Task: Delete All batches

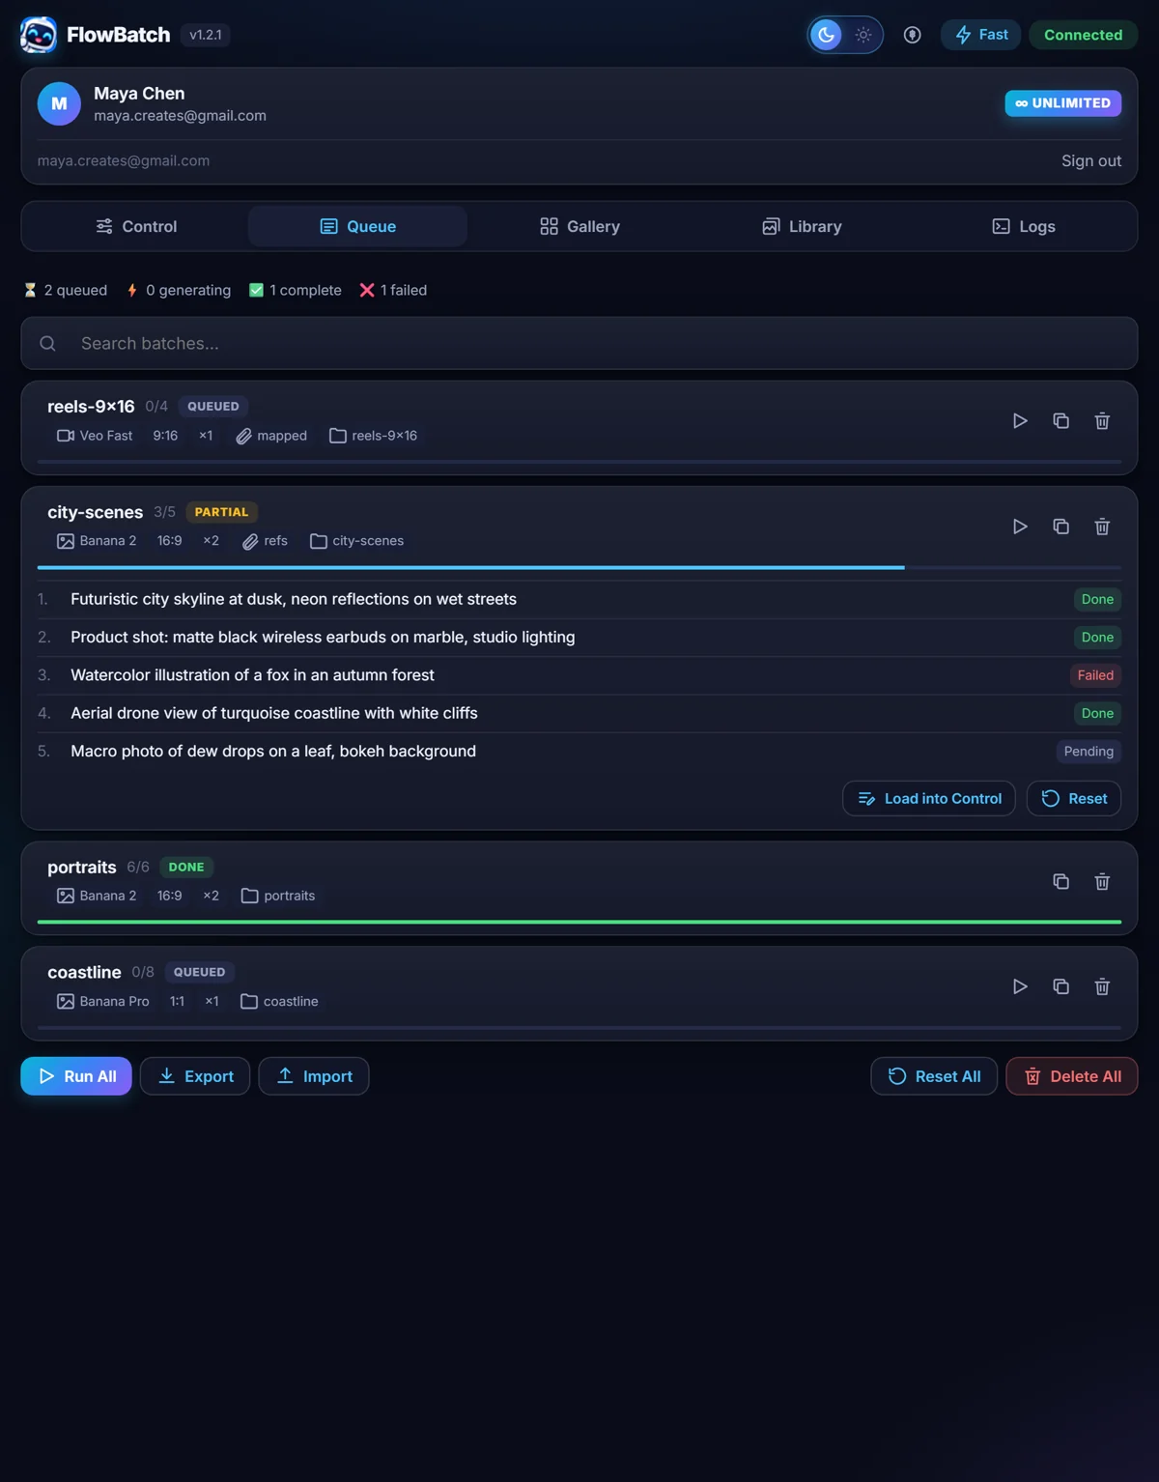Action: 1072,1076
